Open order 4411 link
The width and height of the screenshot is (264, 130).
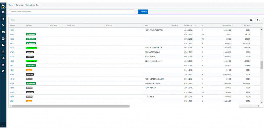12,43
